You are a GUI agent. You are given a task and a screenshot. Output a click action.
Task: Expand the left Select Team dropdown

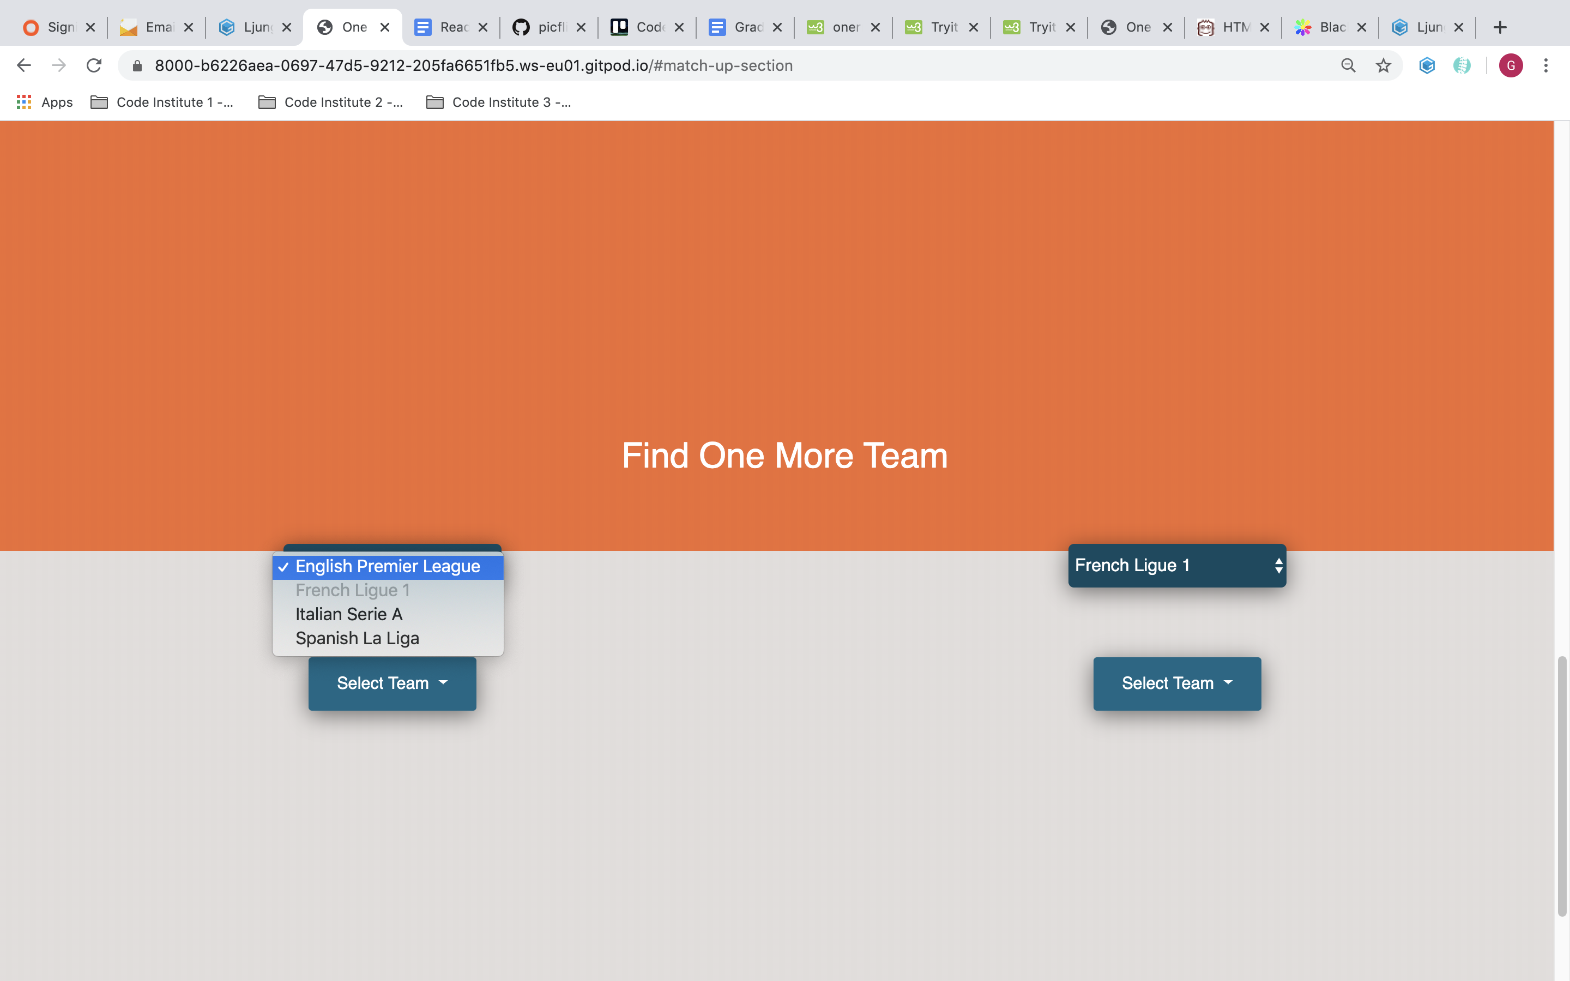(392, 683)
